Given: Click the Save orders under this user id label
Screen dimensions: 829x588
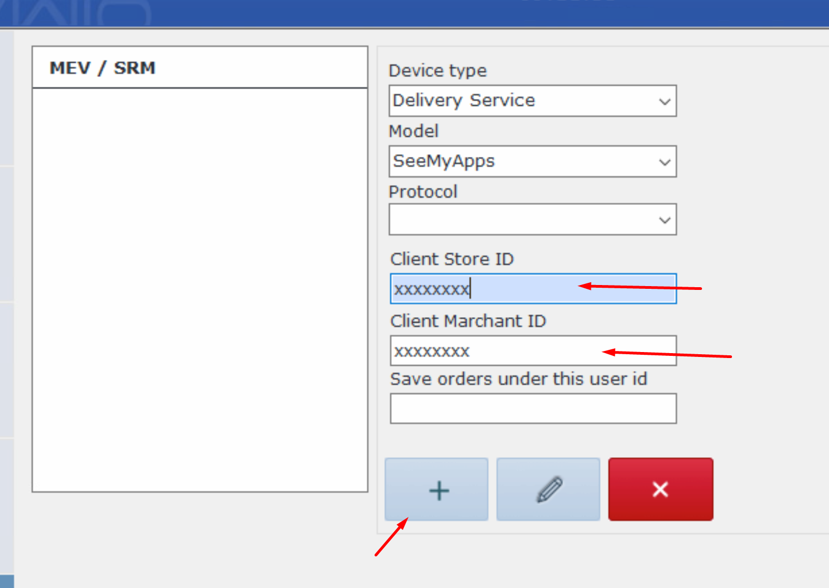Looking at the screenshot, I should point(519,379).
